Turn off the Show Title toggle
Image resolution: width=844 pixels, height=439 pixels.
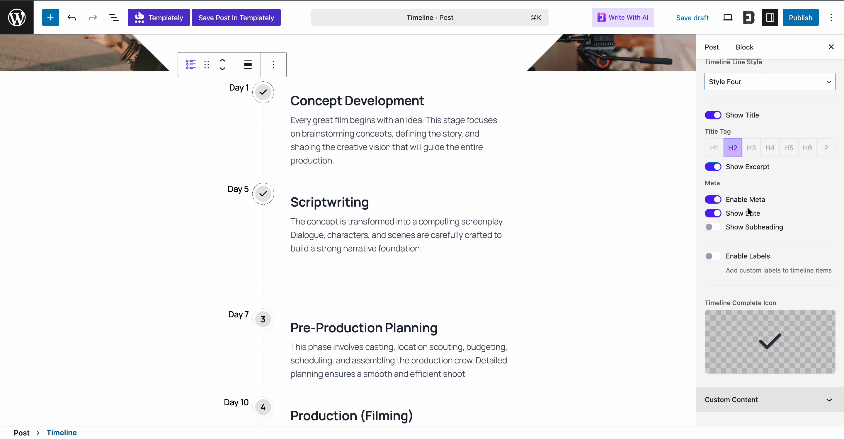713,115
